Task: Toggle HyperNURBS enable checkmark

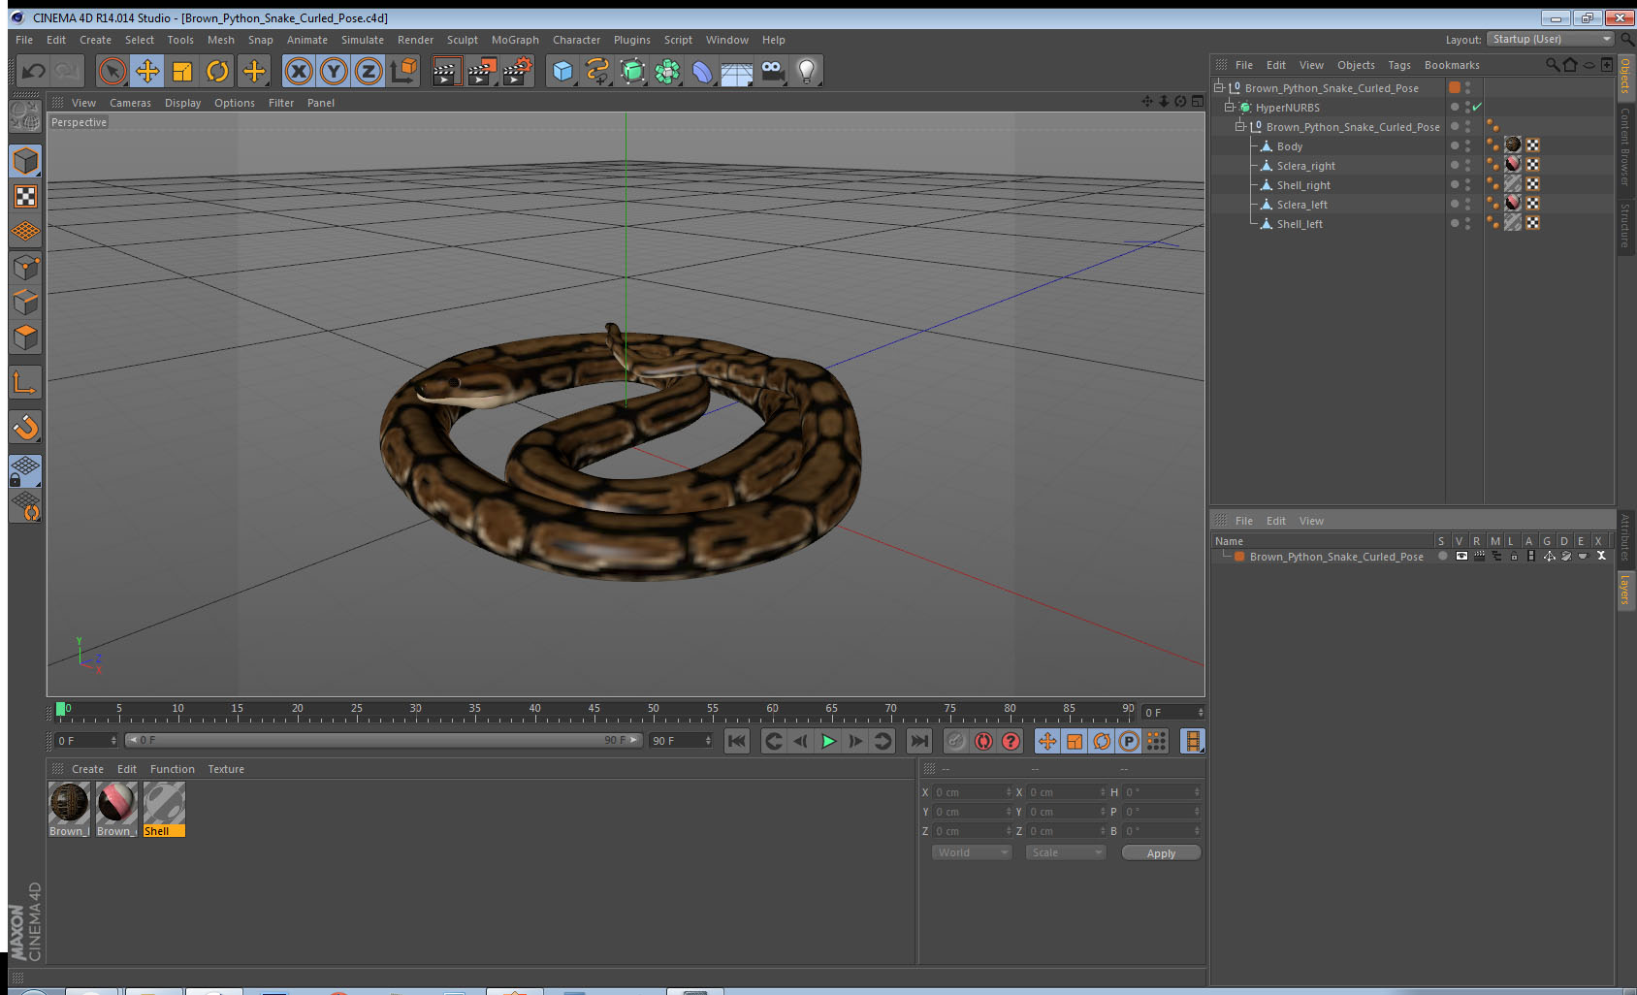Action: click(1477, 107)
